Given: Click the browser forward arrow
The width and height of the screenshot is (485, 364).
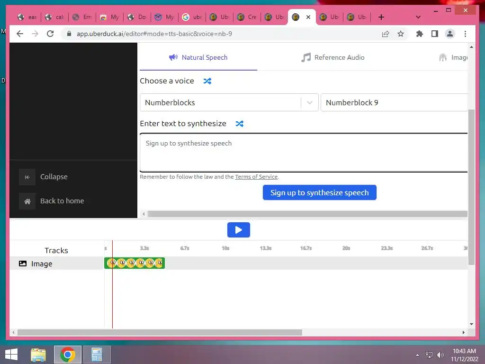Looking at the screenshot, I should (x=35, y=34).
